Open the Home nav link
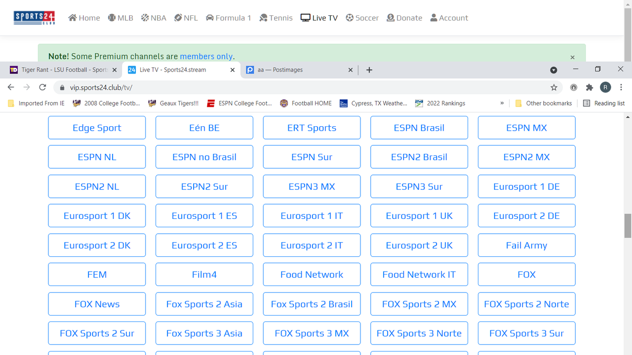 click(84, 18)
